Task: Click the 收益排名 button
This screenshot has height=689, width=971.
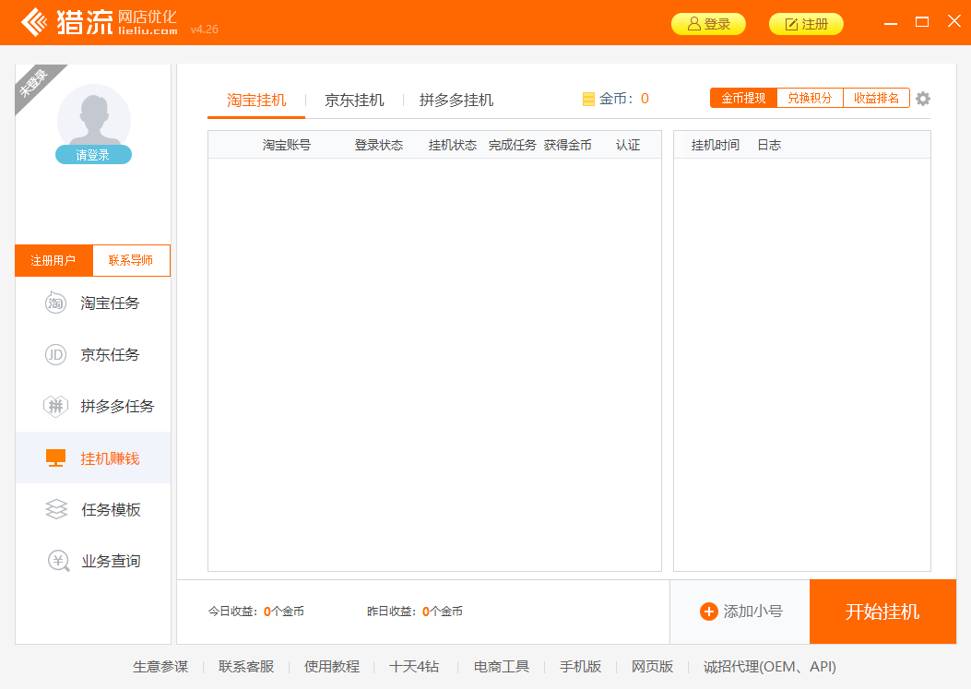Action: pyautogui.click(x=876, y=98)
